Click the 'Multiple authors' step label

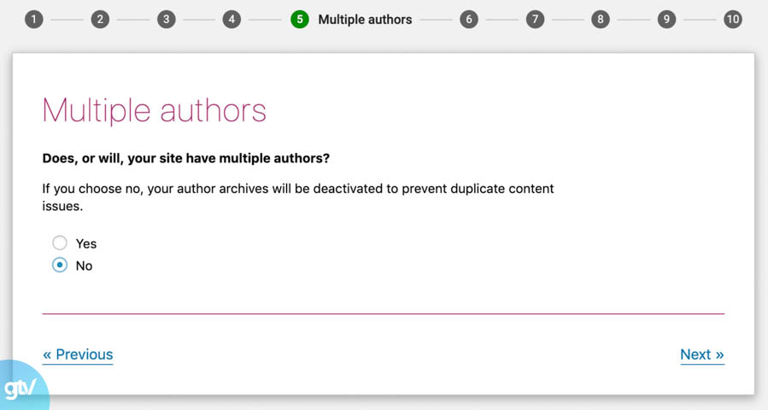(x=365, y=19)
